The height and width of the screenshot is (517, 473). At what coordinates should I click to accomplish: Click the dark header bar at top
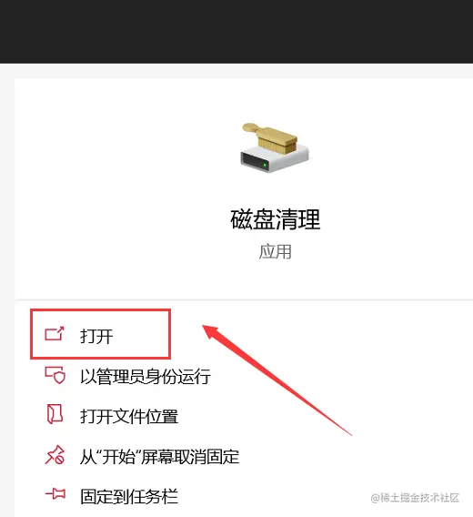236,31
